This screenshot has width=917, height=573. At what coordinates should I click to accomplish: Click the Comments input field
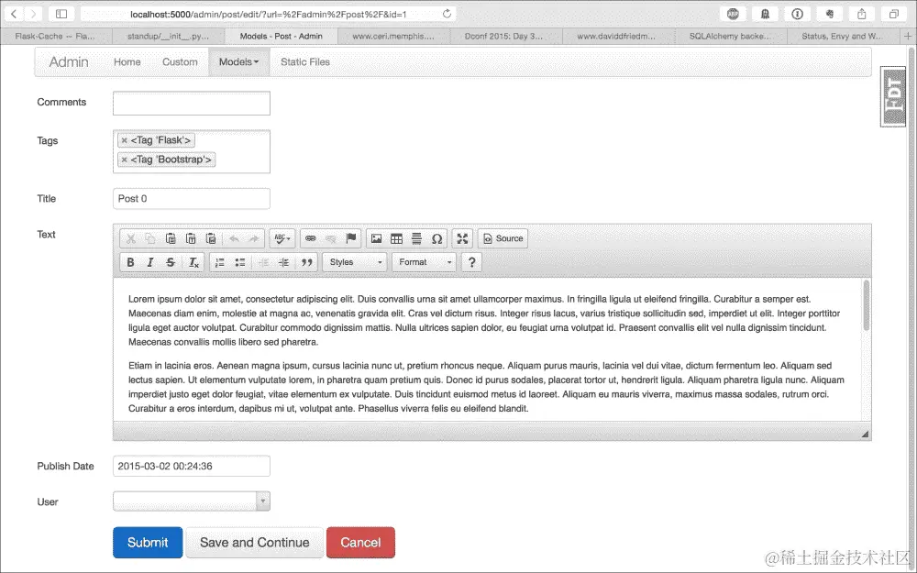(x=192, y=104)
